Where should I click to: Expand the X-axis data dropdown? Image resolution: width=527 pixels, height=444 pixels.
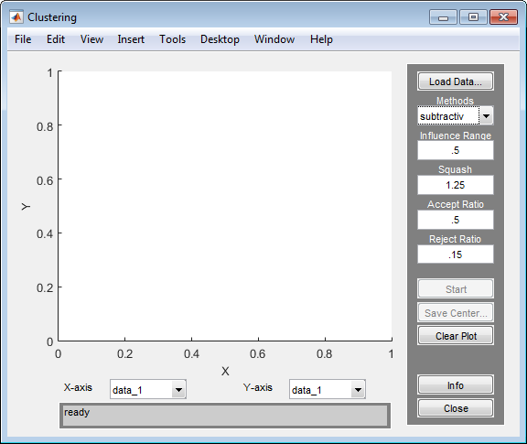click(178, 390)
